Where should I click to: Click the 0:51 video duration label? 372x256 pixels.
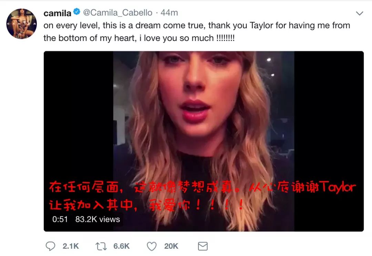[60, 219]
